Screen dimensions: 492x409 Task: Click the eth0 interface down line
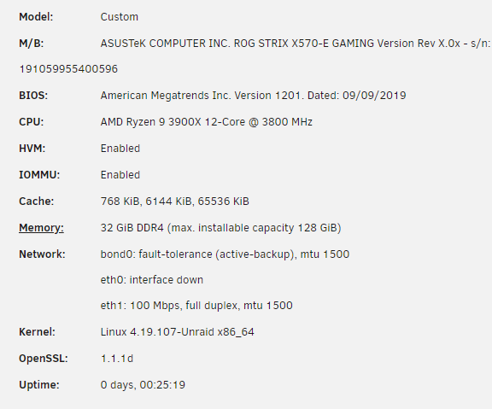[x=152, y=280]
